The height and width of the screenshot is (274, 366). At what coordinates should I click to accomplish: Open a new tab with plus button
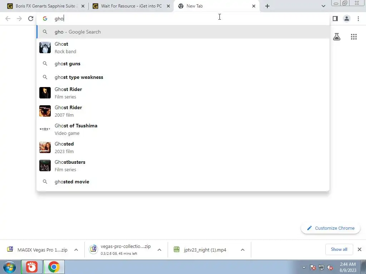coord(267,6)
